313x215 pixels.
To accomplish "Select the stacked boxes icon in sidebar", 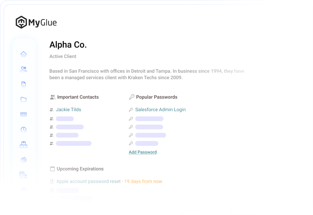I will [x=23, y=144].
